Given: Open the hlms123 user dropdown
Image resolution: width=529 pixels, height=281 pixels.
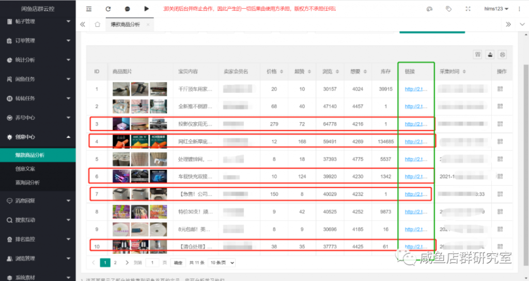Looking at the screenshot, I should point(496,9).
